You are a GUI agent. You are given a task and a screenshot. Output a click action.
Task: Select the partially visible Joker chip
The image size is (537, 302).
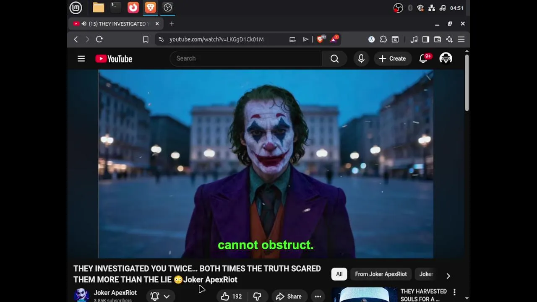click(x=426, y=274)
